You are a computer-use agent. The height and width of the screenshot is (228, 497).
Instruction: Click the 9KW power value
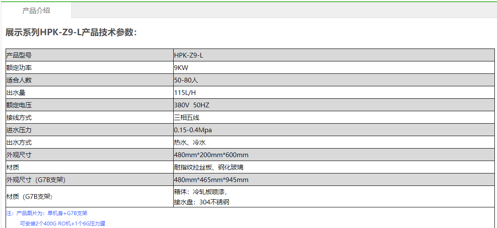(x=181, y=67)
